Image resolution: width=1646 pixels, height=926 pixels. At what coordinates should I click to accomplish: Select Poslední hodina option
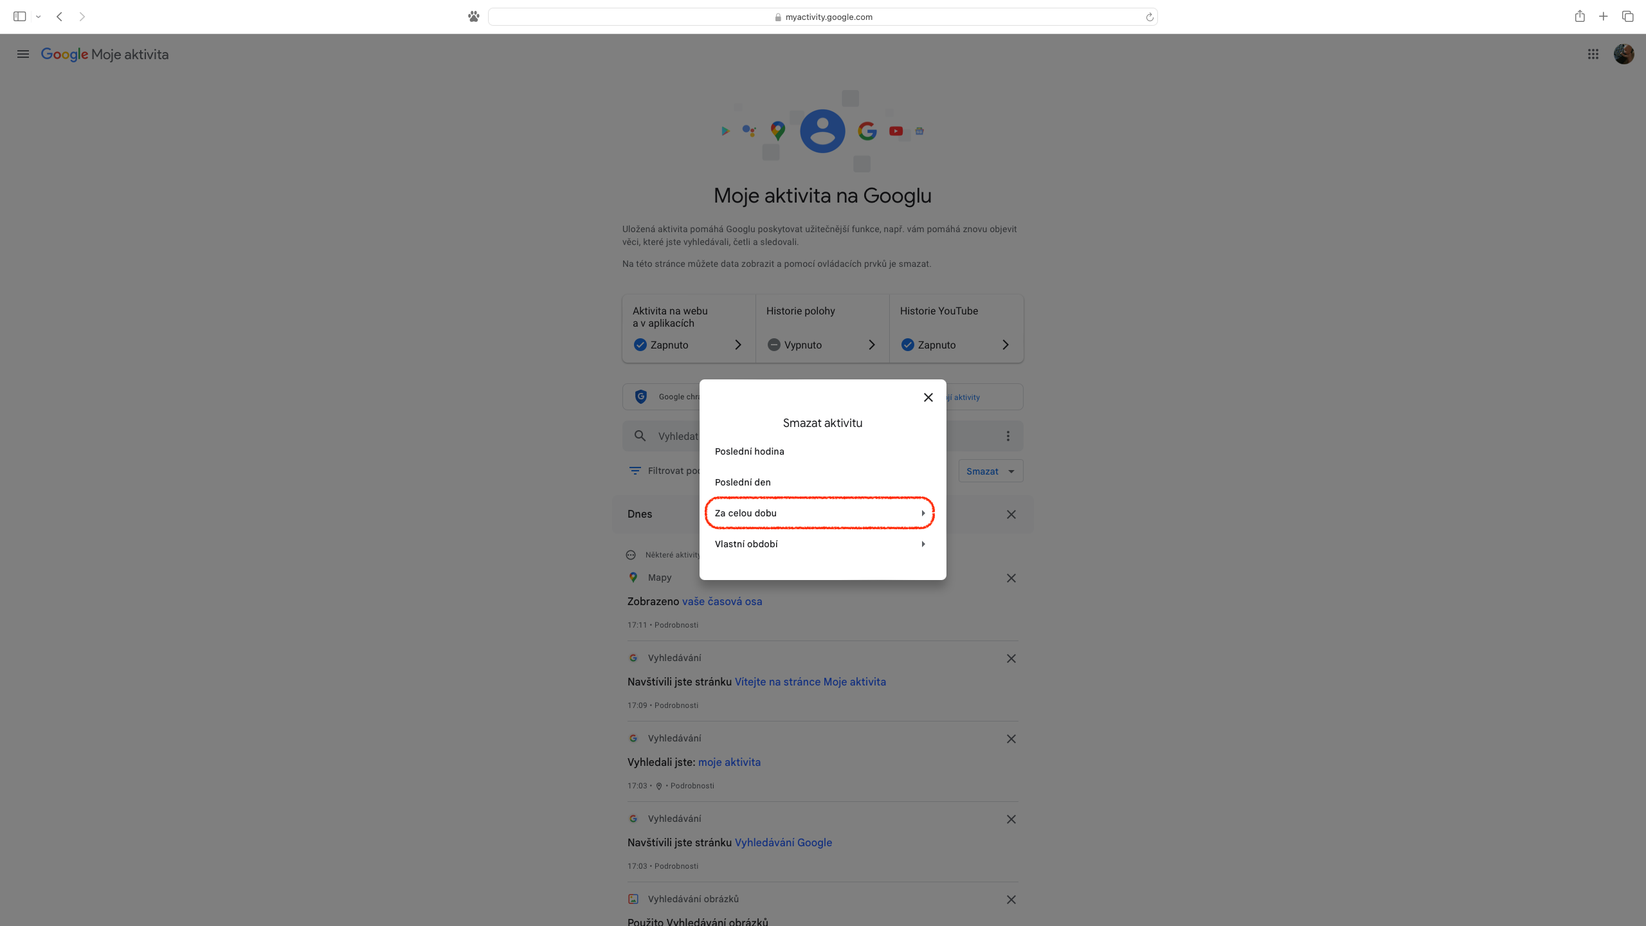coord(750,451)
